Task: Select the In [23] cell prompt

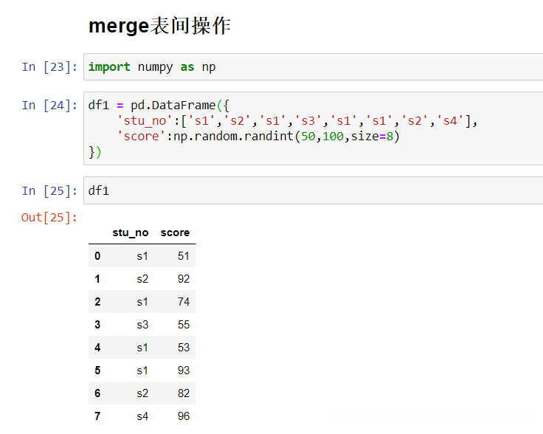Action: point(49,67)
